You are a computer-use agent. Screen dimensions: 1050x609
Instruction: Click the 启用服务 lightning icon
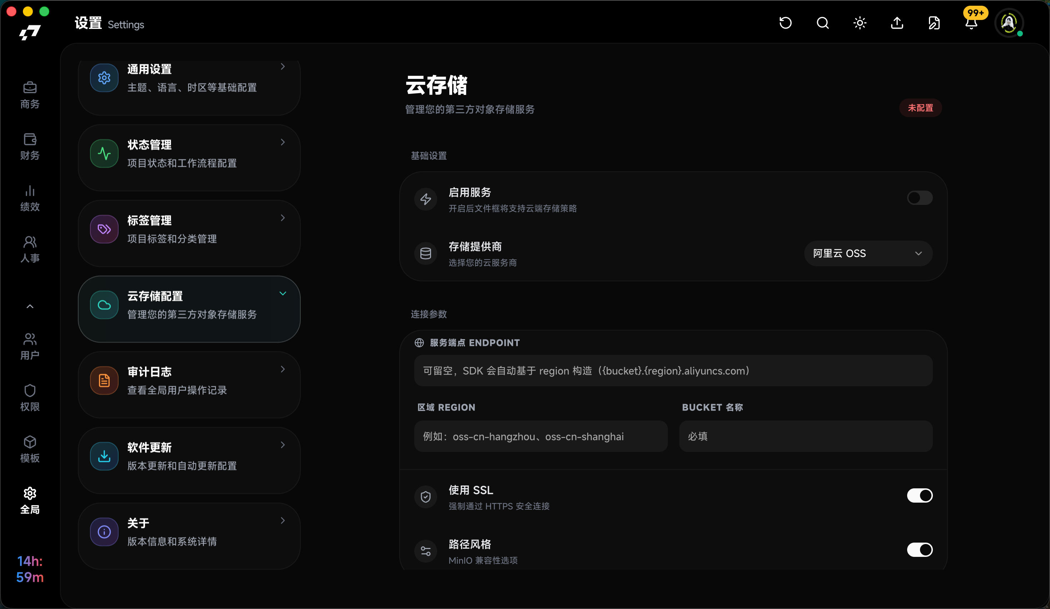click(425, 199)
